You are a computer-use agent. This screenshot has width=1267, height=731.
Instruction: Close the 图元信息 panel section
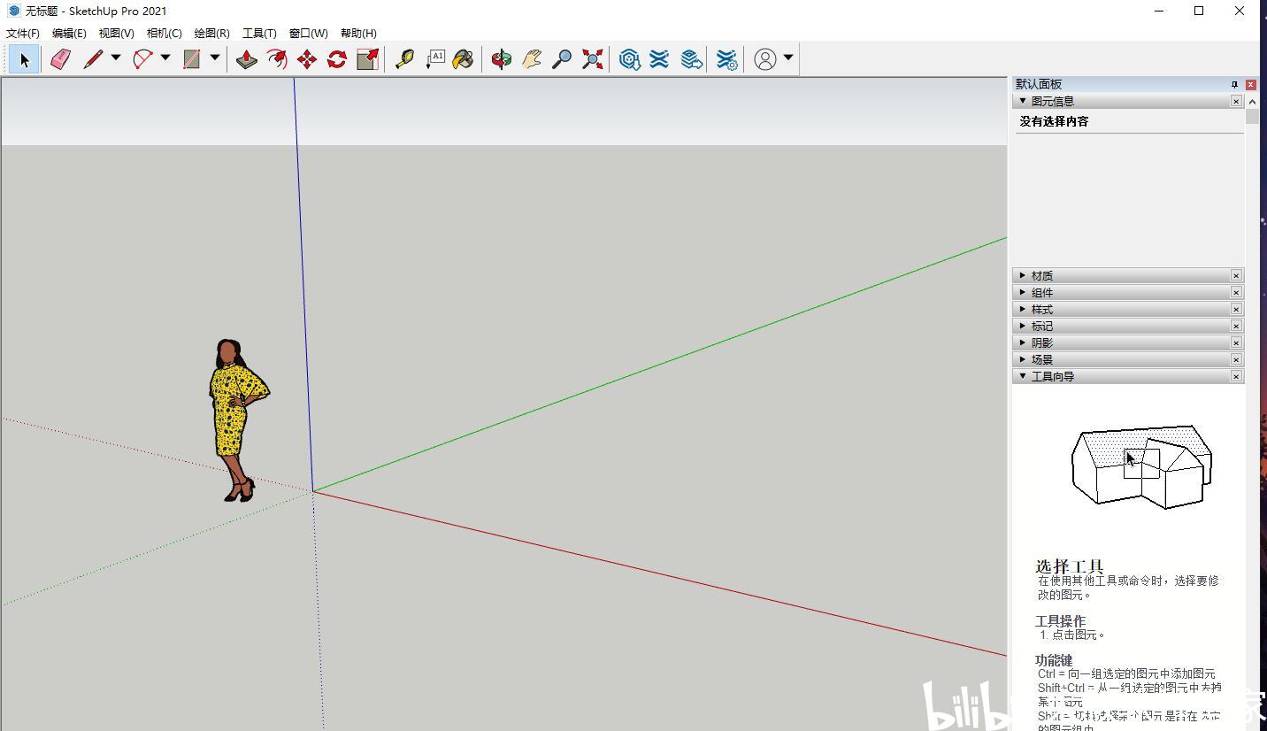tap(1236, 102)
